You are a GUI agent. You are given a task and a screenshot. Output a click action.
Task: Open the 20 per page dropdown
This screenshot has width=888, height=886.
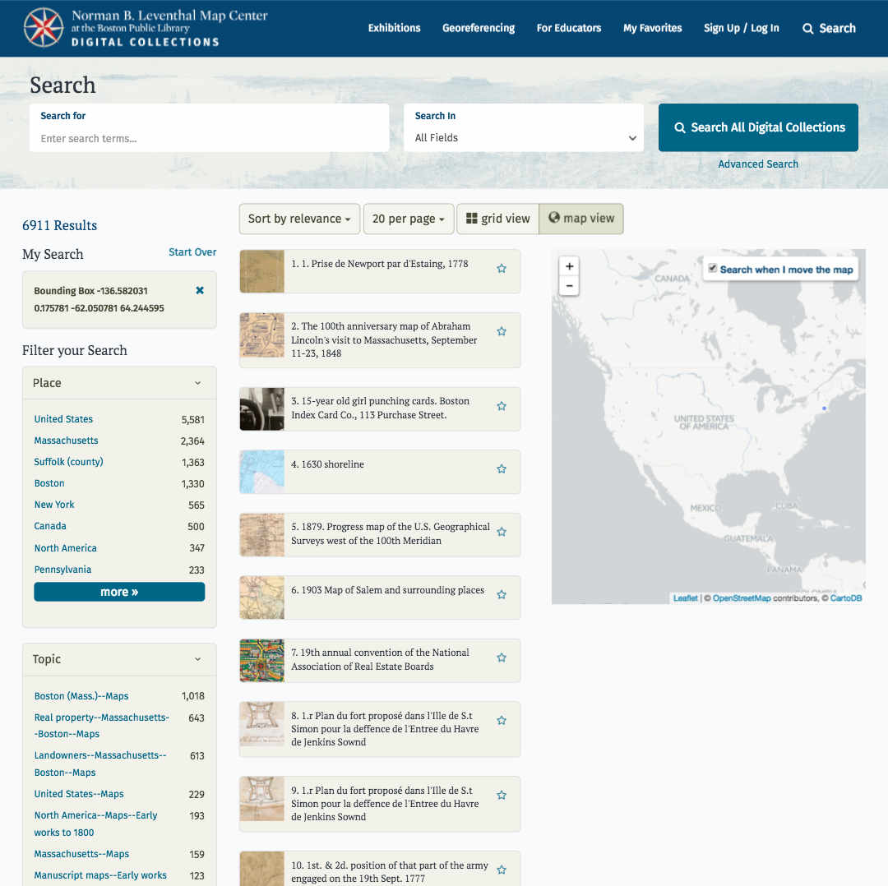[408, 219]
